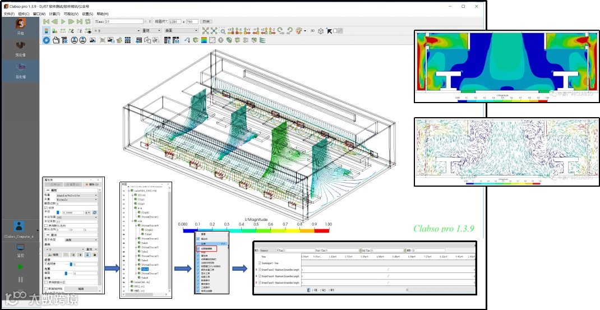The height and width of the screenshot is (310, 600).
Task: Open the 开始 start module in sidebar
Action: pos(20,27)
